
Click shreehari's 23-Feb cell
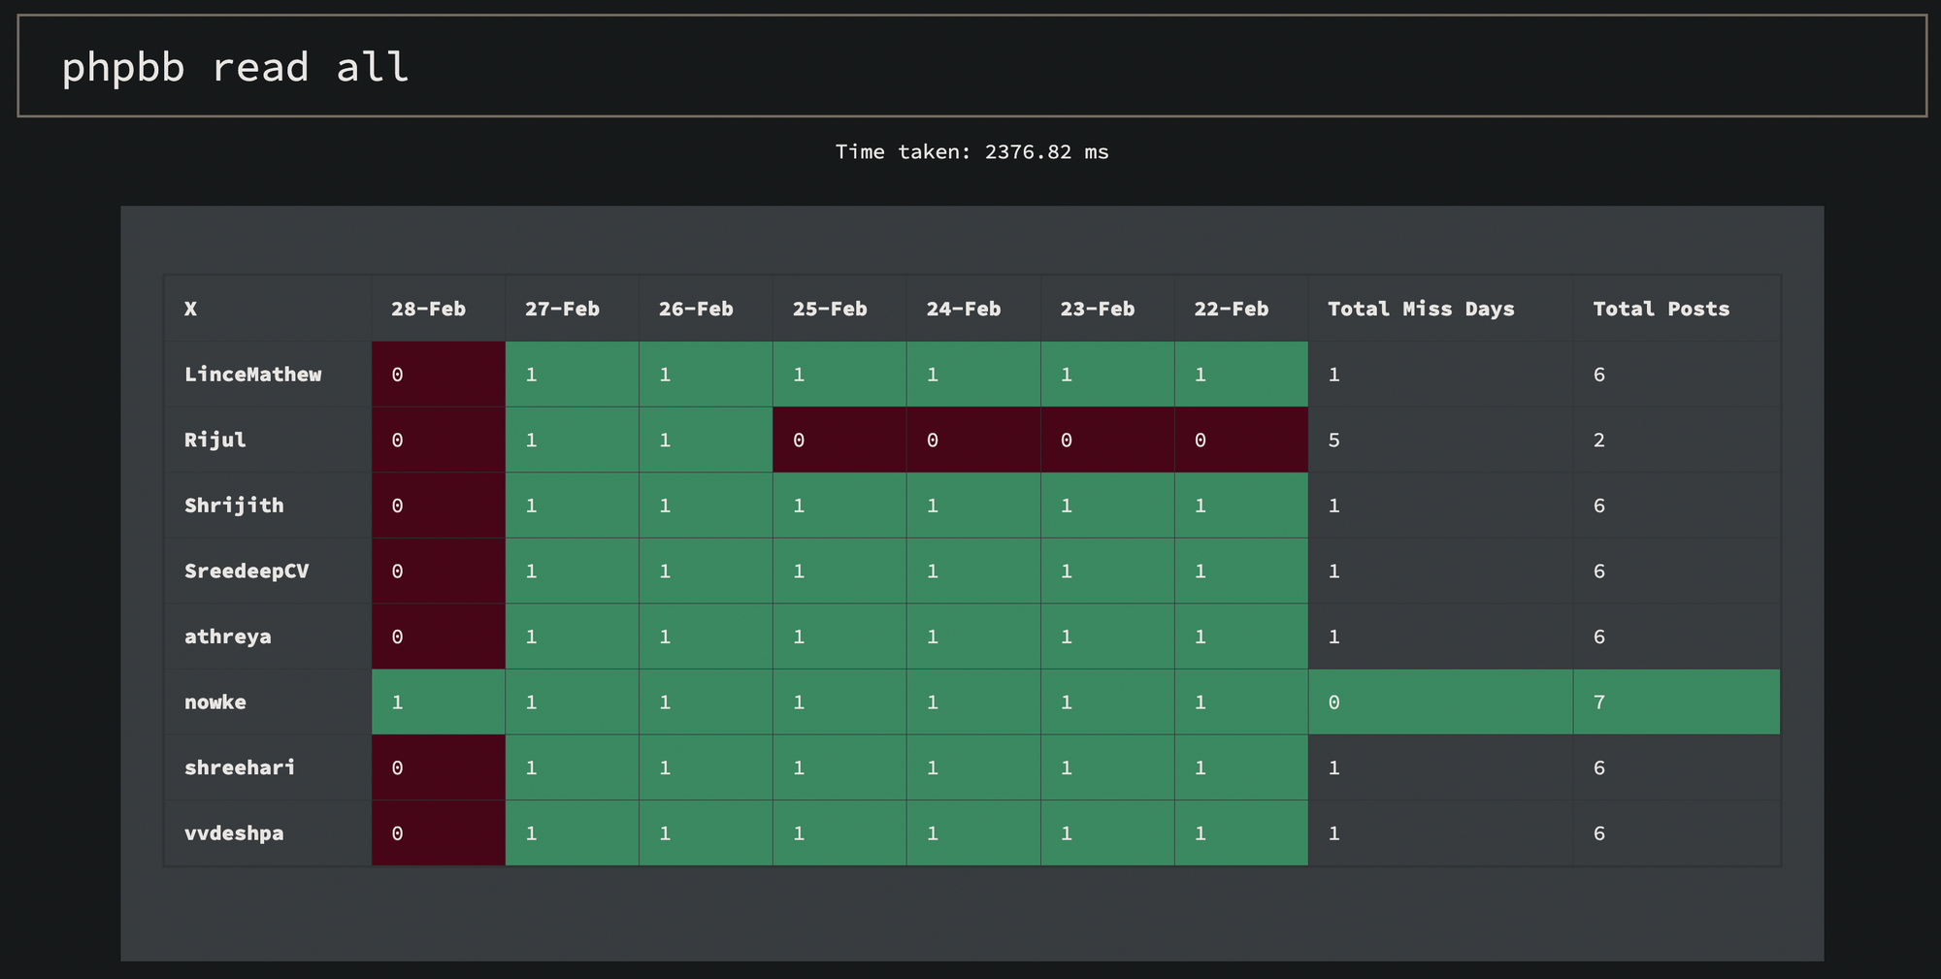(x=1108, y=767)
